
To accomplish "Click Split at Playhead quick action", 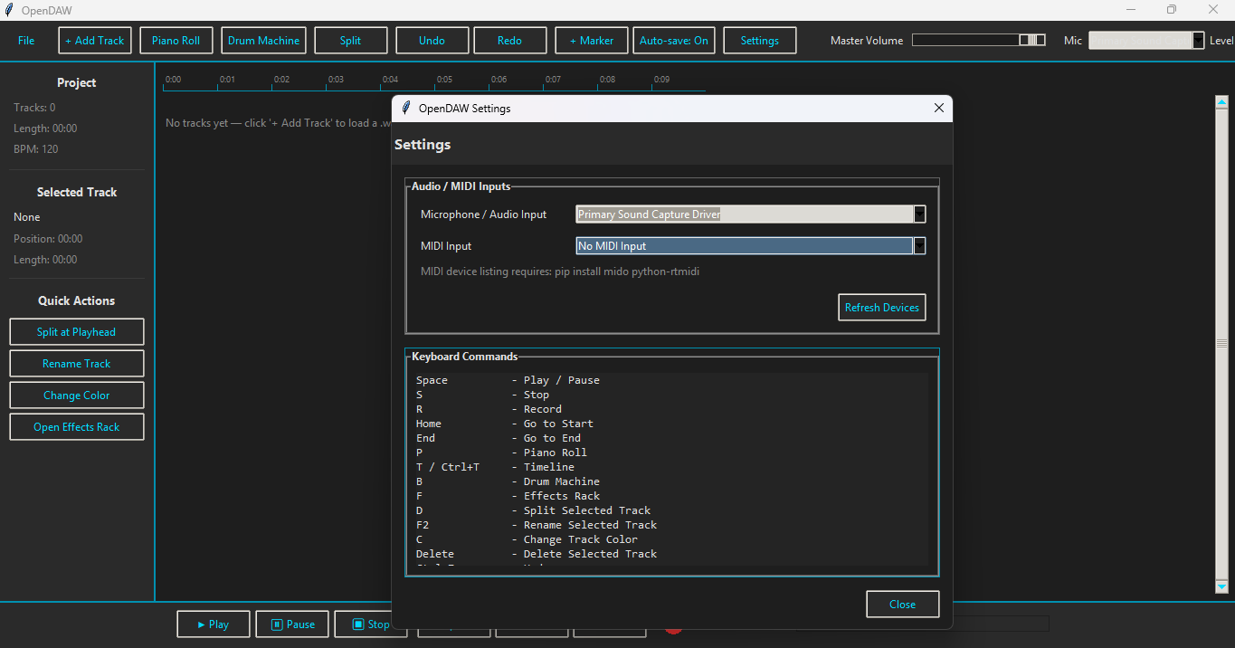I will tap(77, 332).
